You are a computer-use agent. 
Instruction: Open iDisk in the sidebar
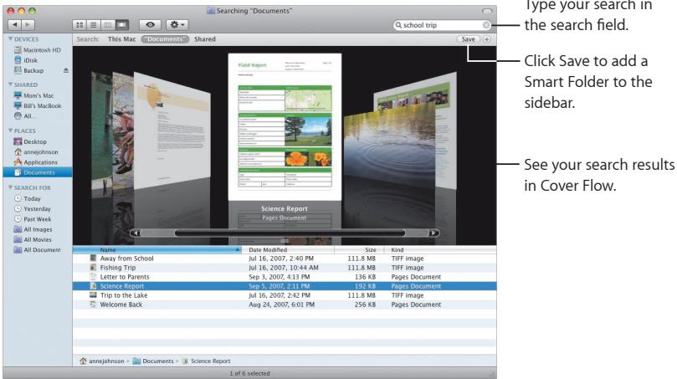[25, 60]
